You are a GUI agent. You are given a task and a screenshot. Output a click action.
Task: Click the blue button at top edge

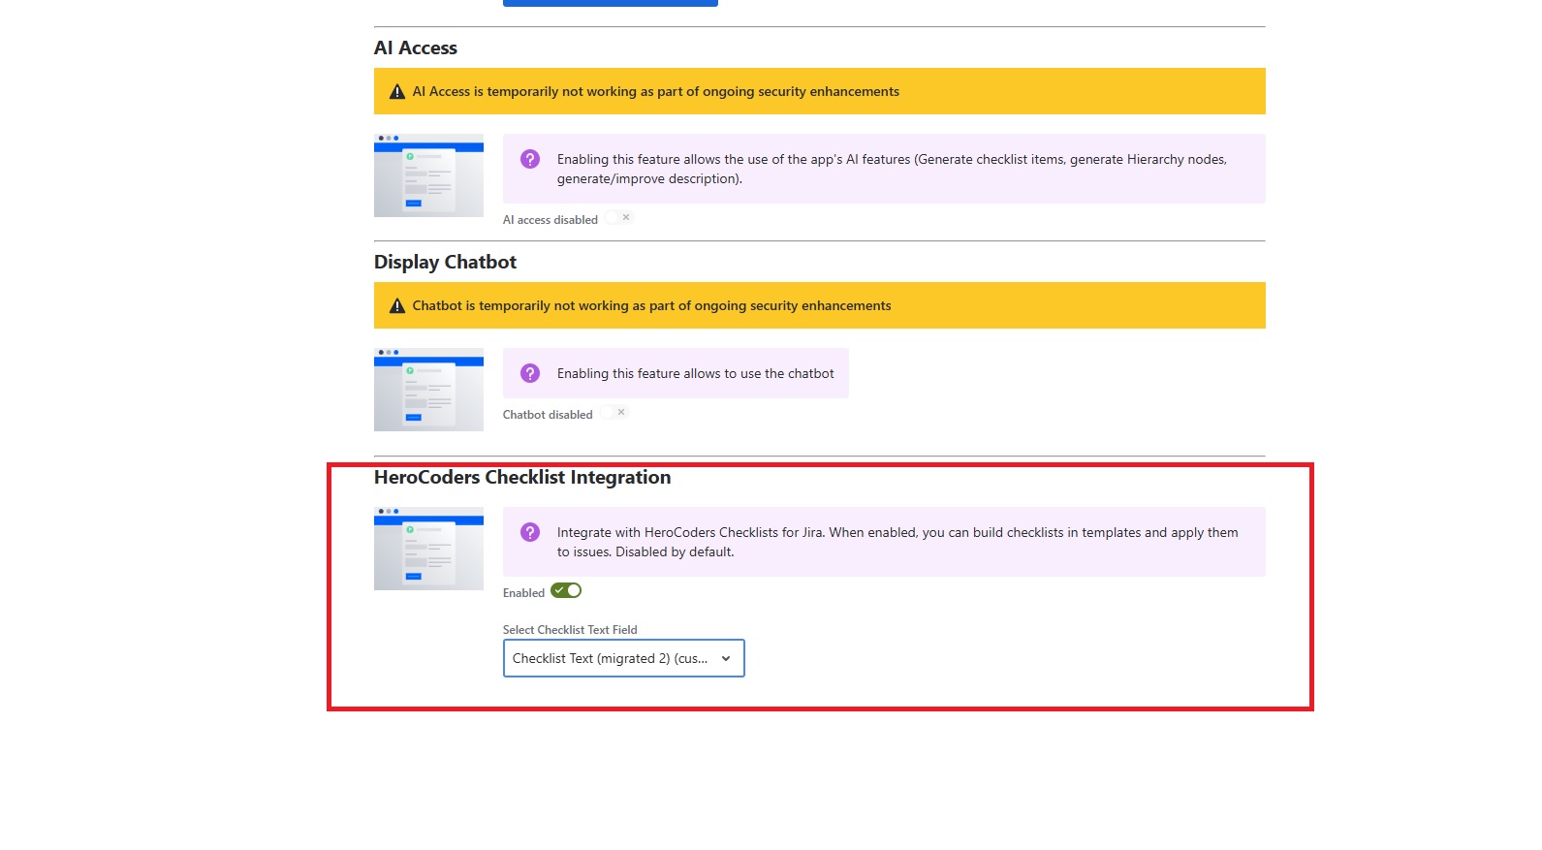(611, 3)
